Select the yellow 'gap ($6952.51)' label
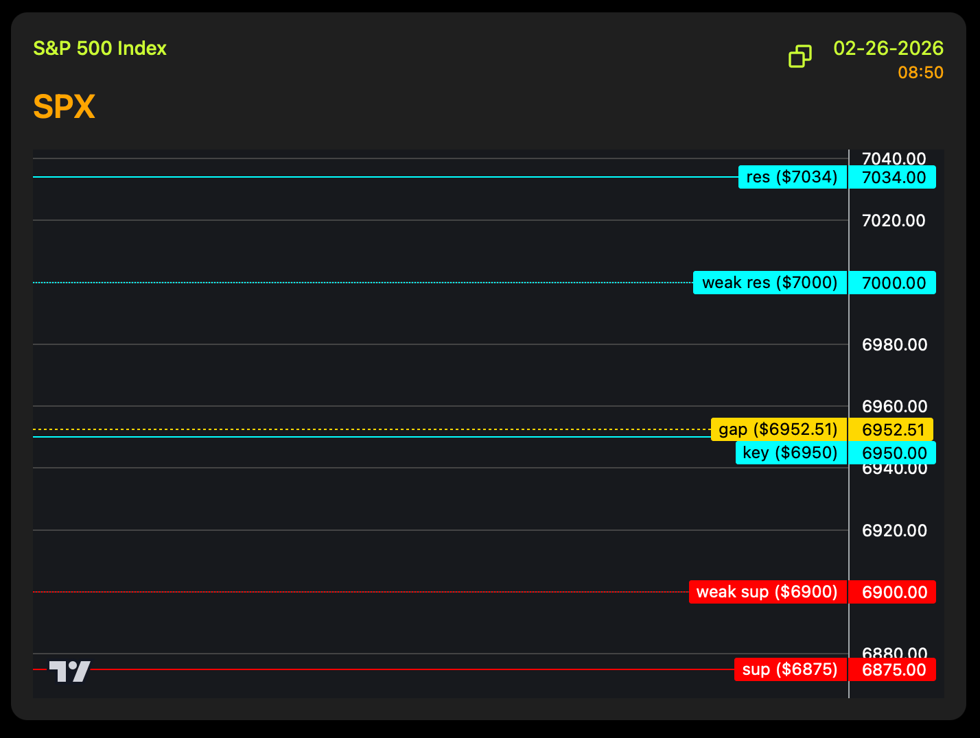 pos(778,429)
